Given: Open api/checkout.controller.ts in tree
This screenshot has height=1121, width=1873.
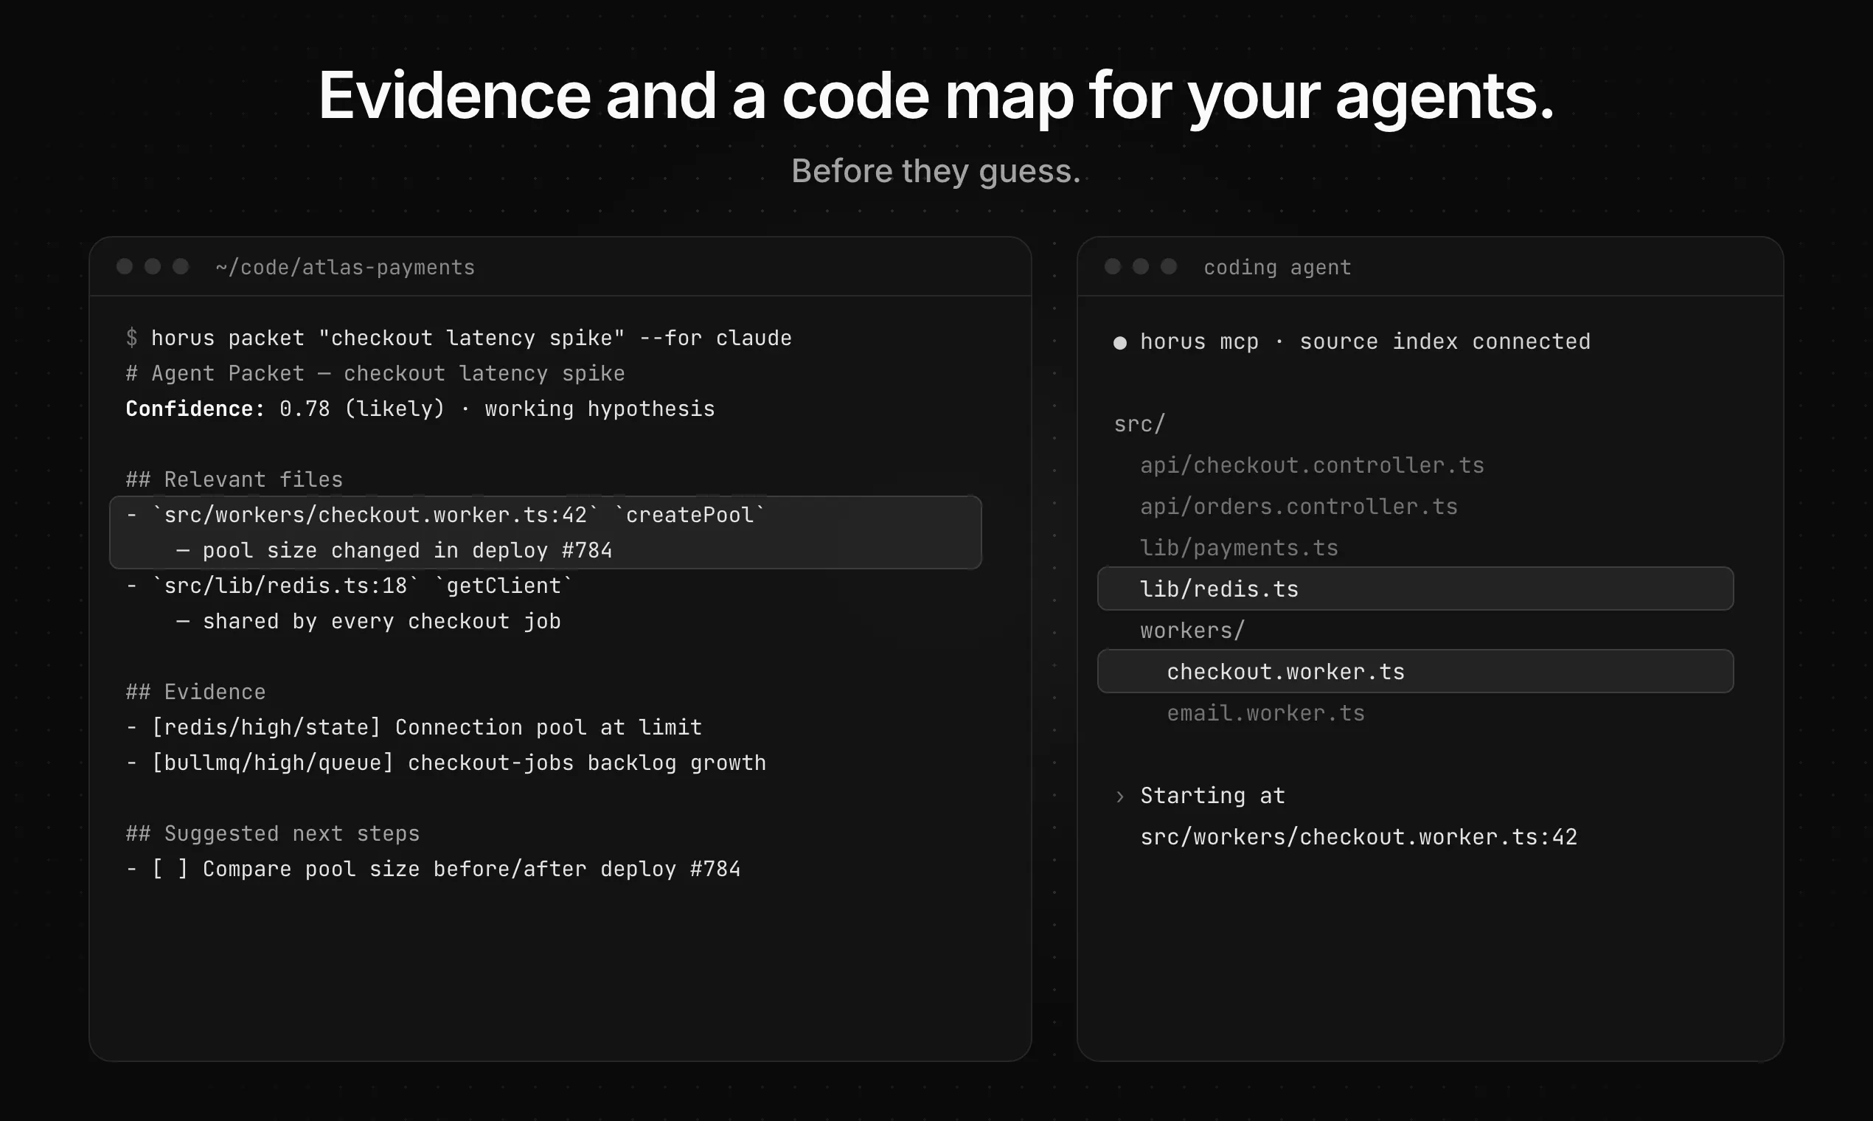Looking at the screenshot, I should tap(1312, 465).
